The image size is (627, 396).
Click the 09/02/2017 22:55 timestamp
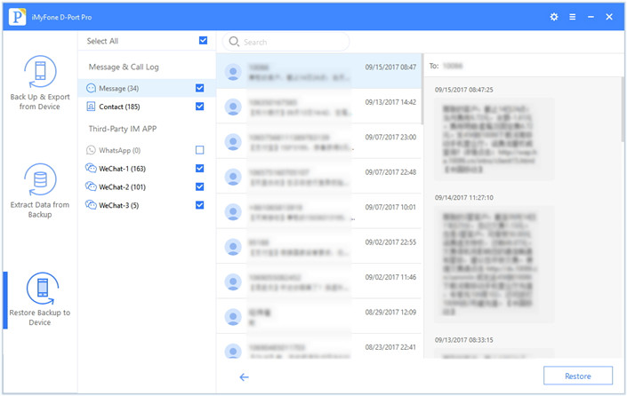point(390,242)
